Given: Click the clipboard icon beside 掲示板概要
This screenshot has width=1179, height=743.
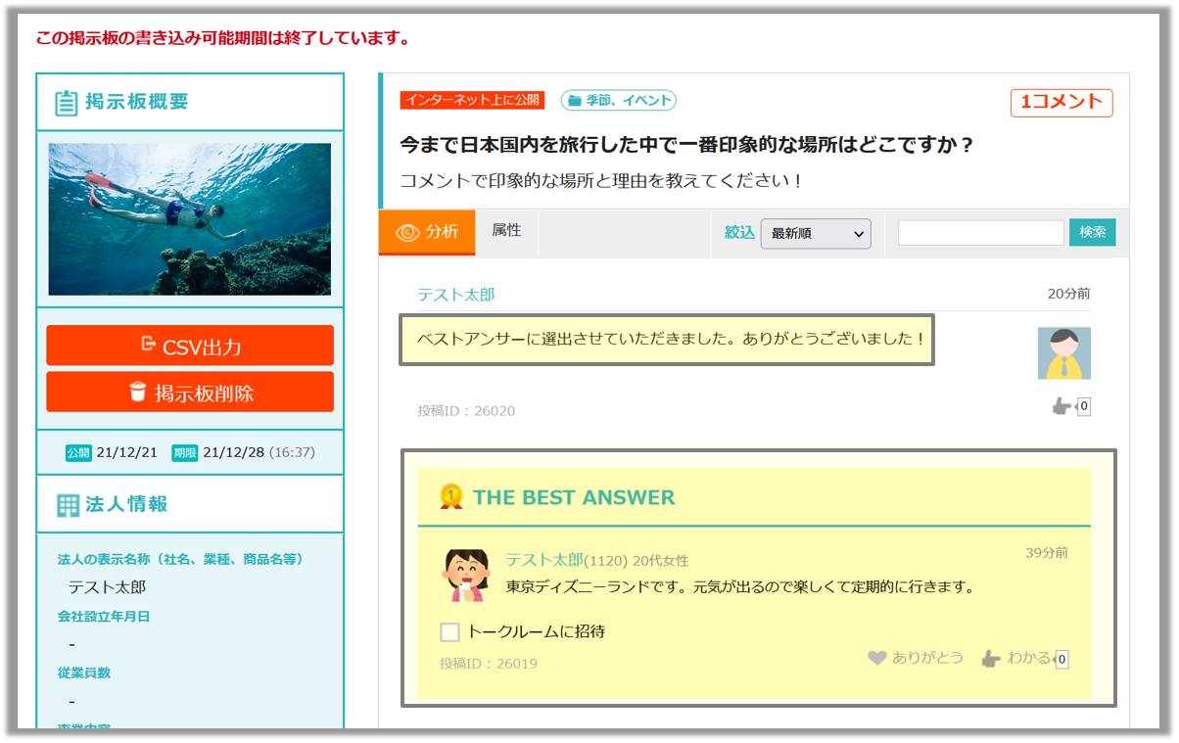Looking at the screenshot, I should point(66,102).
